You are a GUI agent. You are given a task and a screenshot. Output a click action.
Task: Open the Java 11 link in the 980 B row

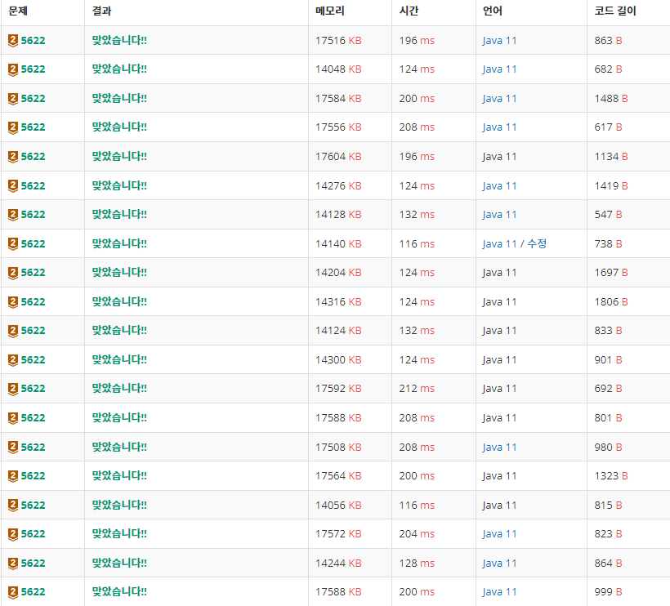(499, 448)
